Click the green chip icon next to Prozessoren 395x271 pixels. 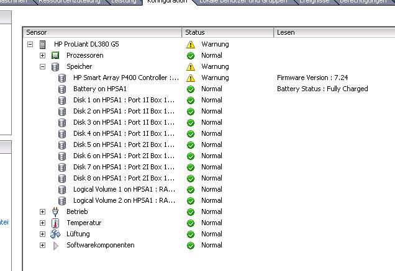tap(55, 55)
